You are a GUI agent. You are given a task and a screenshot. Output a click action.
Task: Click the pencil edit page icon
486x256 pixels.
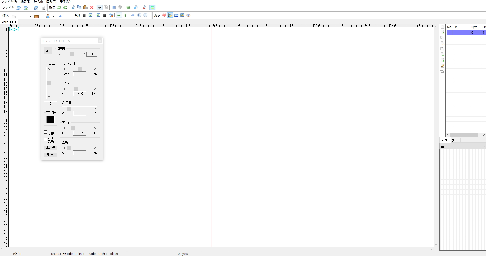(x=442, y=66)
